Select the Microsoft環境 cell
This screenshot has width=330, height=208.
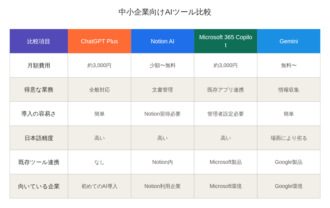pos(226,186)
